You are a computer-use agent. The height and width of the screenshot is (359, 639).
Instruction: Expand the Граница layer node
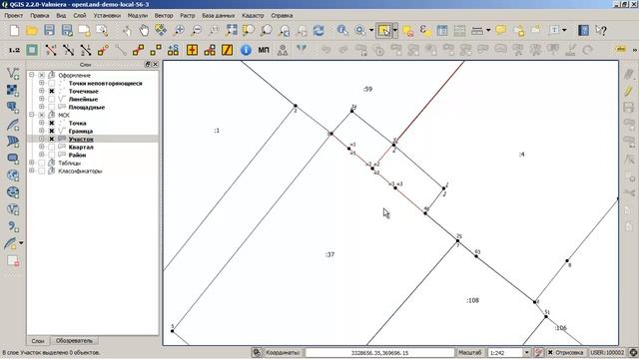42,131
